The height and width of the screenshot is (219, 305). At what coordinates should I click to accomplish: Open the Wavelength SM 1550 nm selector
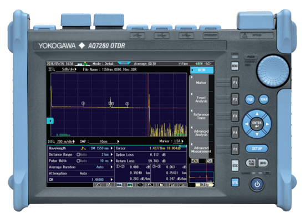[81, 148]
